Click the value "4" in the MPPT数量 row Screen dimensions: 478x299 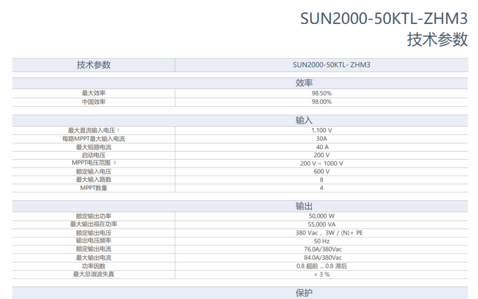click(x=321, y=188)
